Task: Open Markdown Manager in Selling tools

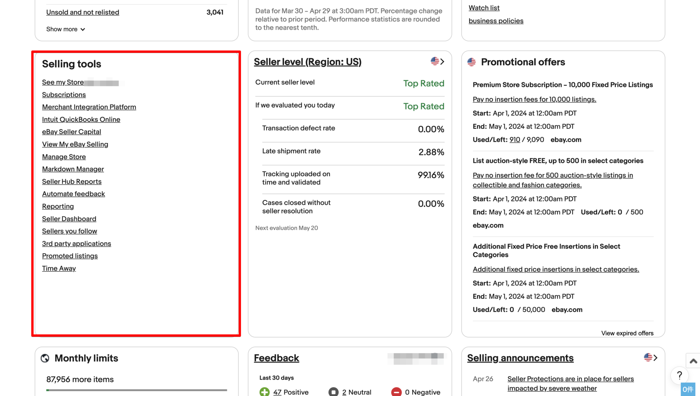Action: (x=73, y=169)
